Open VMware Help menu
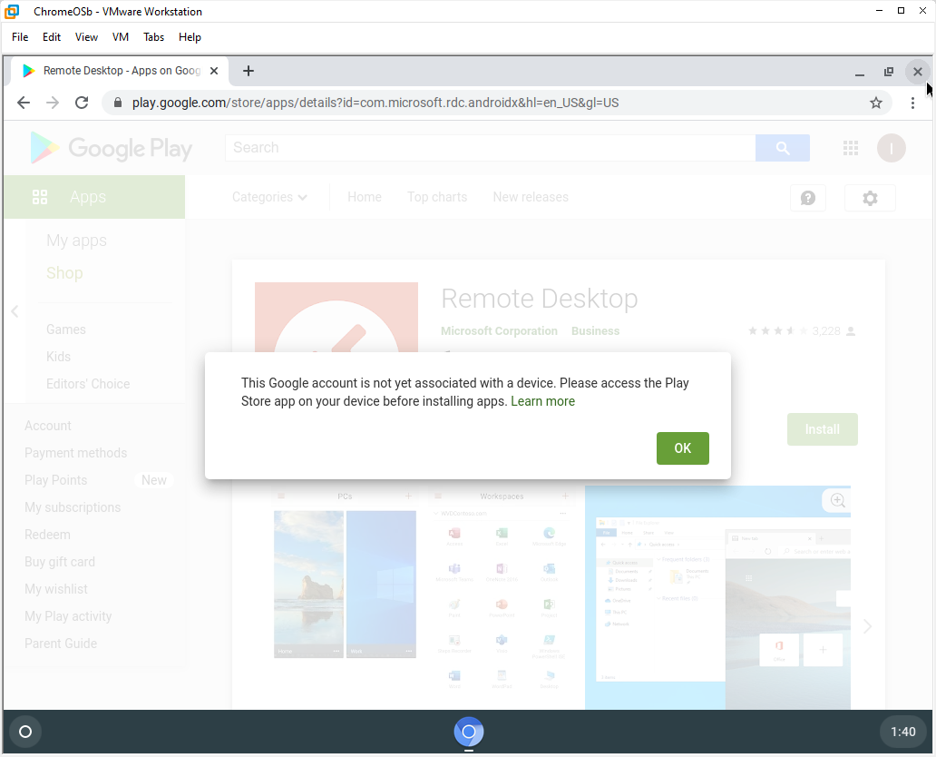This screenshot has height=757, width=936. pos(190,37)
